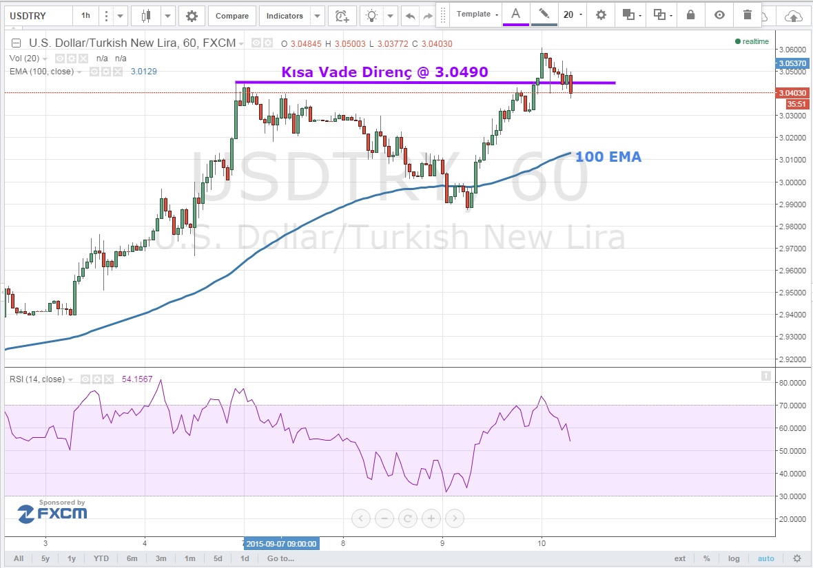Click the Compare button

pyautogui.click(x=231, y=15)
